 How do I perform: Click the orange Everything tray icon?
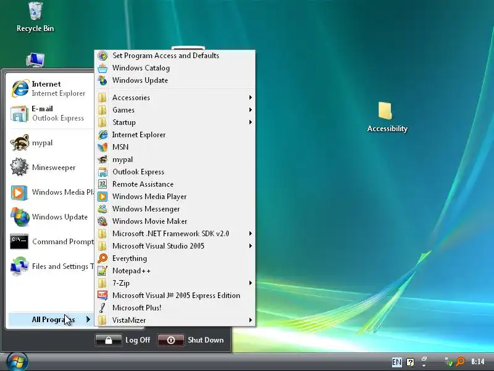click(460, 362)
